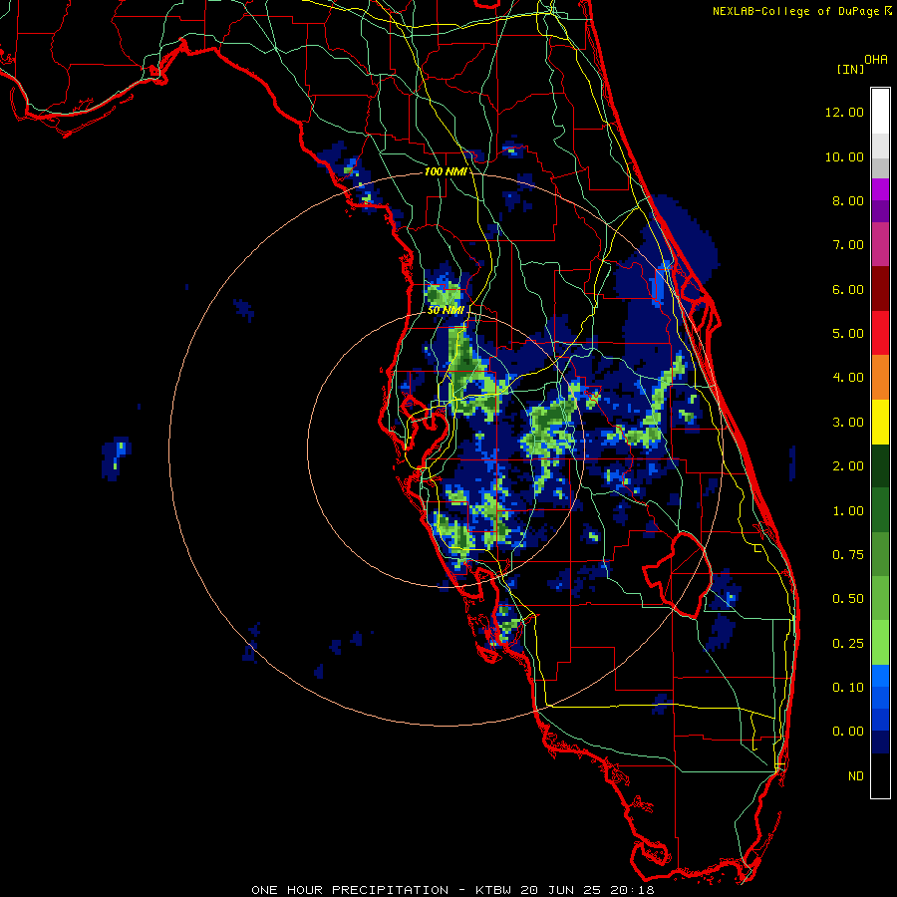
Task: Select the 8.00 legend value
Action: (x=848, y=200)
